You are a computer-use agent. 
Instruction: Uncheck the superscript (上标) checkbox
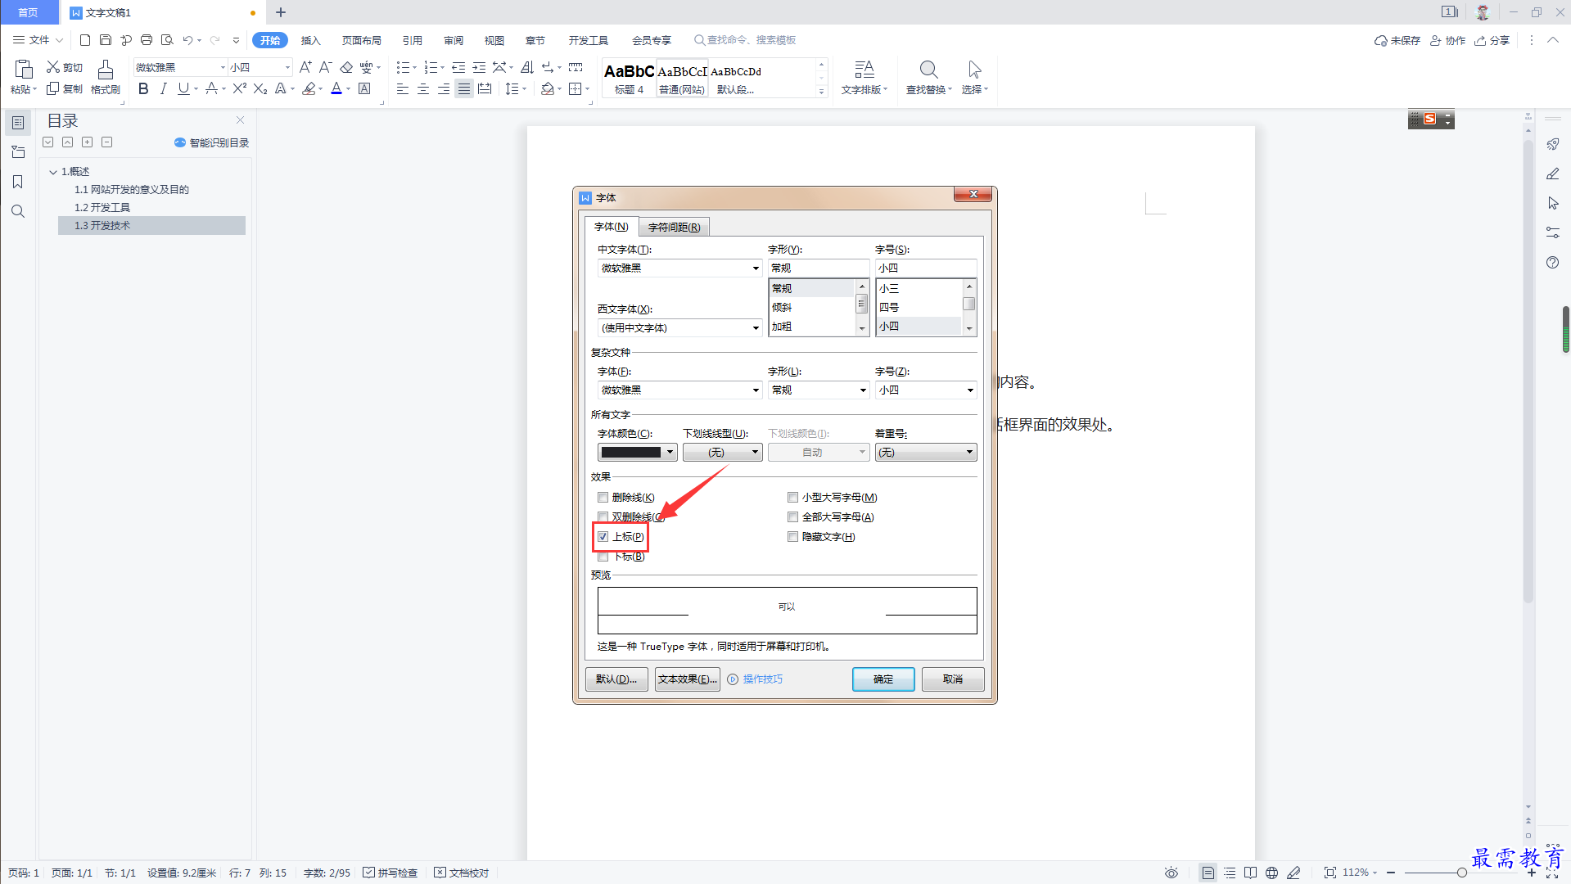(603, 537)
